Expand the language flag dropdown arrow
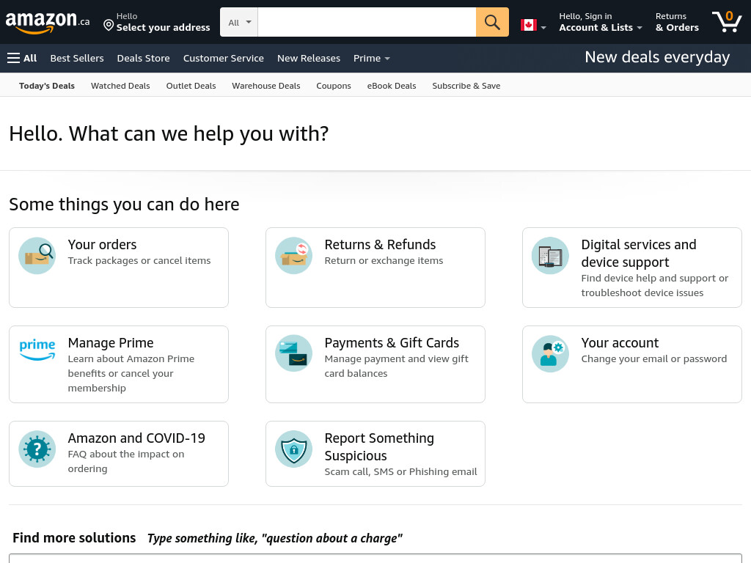The image size is (751, 563). [x=543, y=28]
